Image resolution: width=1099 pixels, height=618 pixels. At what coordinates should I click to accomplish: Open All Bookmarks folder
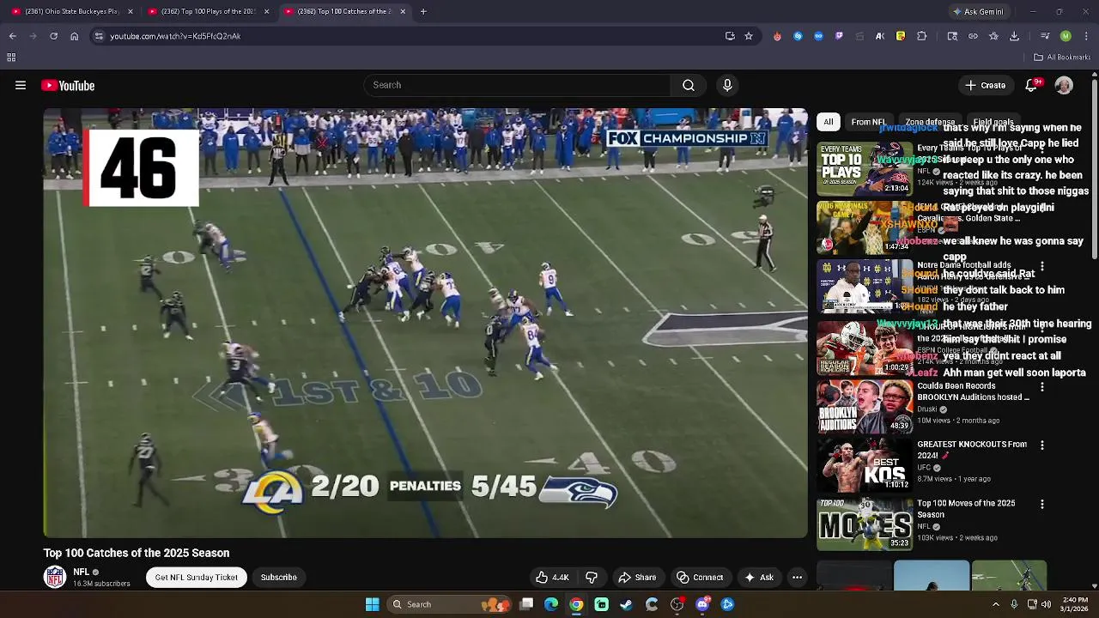(x=1062, y=58)
